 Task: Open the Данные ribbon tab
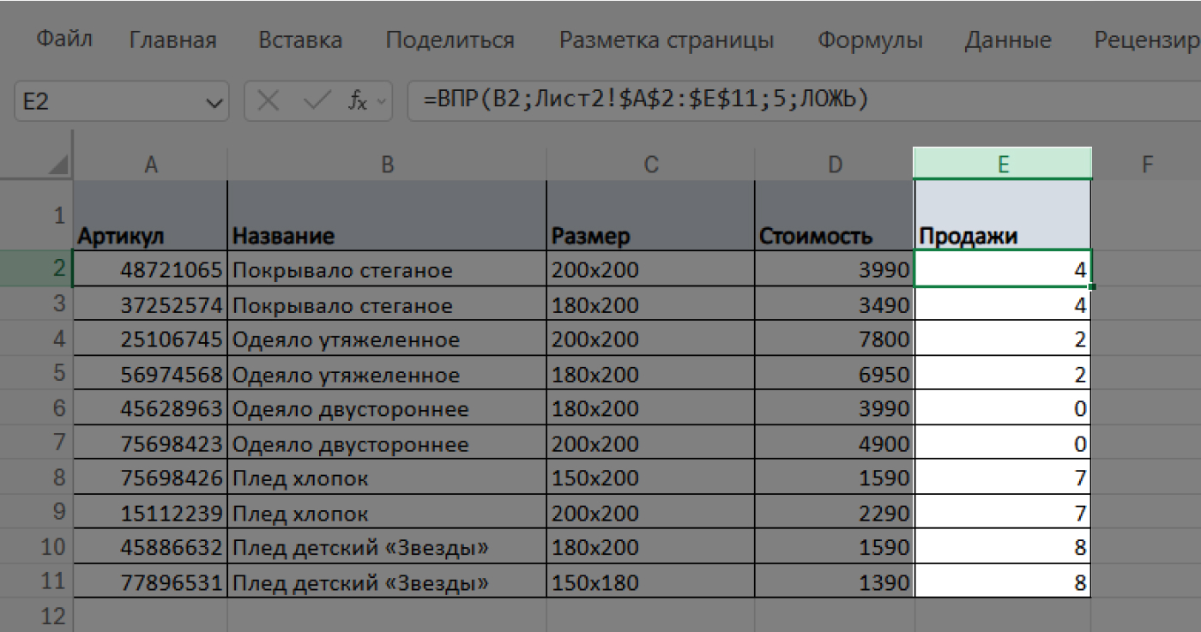click(x=1008, y=39)
